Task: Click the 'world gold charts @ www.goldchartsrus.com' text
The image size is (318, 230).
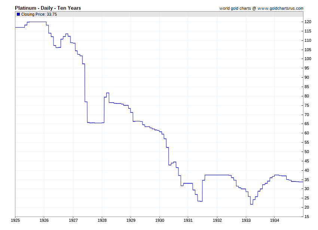Action: (x=261, y=8)
